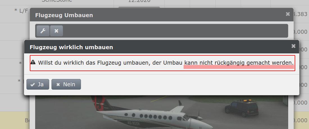The height and width of the screenshot is (129, 309).
Task: Click the warning triangle icon
Action: tap(33, 62)
